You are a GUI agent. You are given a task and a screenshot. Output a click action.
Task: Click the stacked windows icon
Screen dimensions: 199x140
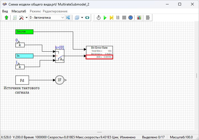[x=77, y=18]
